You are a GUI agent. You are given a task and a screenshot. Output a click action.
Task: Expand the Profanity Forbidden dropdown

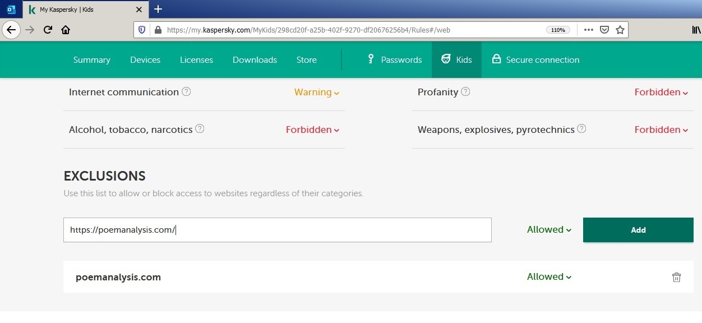click(661, 93)
